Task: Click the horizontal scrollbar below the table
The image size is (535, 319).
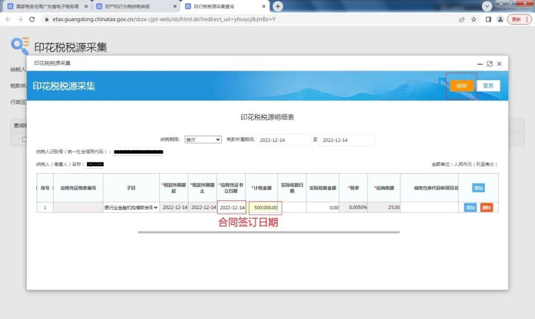Action: pos(268,232)
